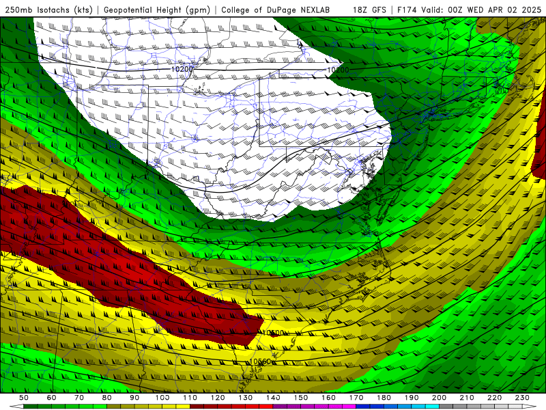Click the legend value 210
546x410 pixels.
click(468, 398)
